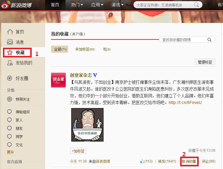
Task: Click the Sina Weibo logo
Action: (16, 5)
